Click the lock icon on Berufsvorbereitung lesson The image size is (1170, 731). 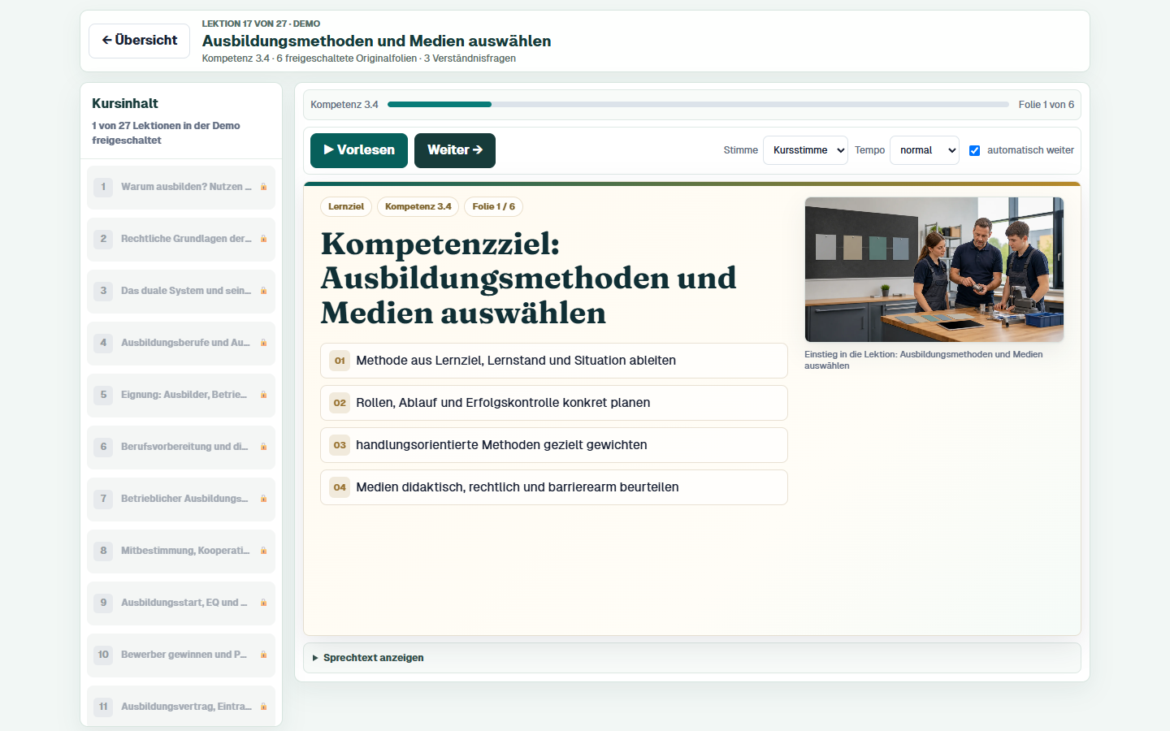pyautogui.click(x=263, y=447)
